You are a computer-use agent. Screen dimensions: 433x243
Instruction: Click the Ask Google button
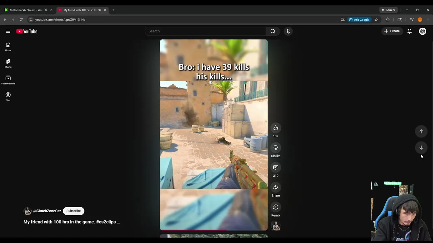tap(359, 20)
